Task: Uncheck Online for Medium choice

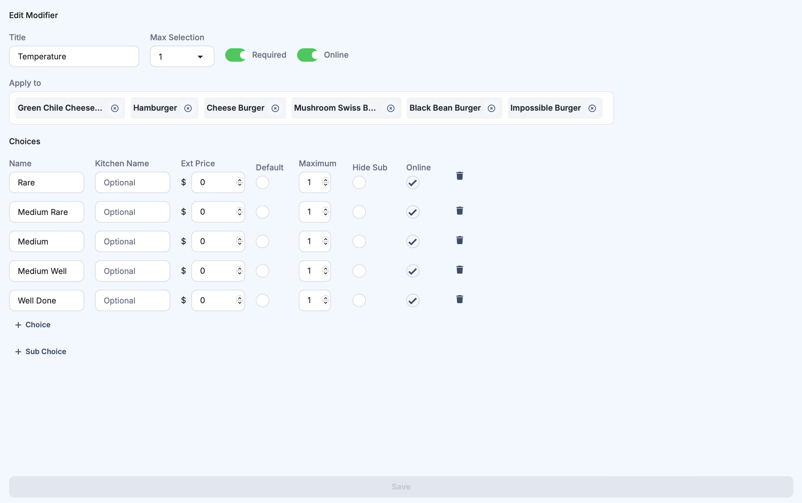Action: pyautogui.click(x=413, y=241)
